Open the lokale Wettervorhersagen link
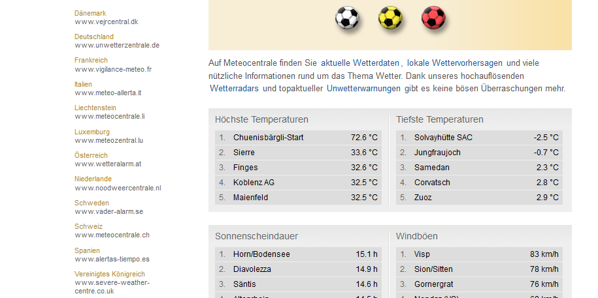The image size is (598, 298). coord(455,63)
